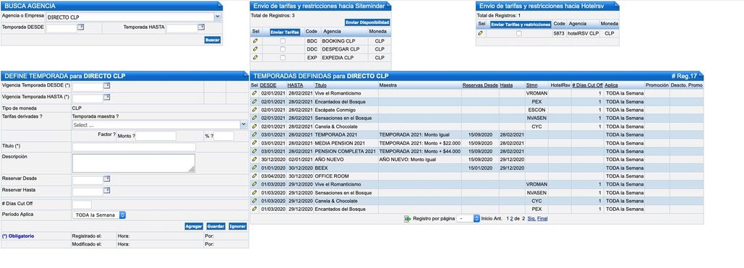
Task: Edit the MEDIA PENSION 2021 row pencil
Action: [x=255, y=143]
